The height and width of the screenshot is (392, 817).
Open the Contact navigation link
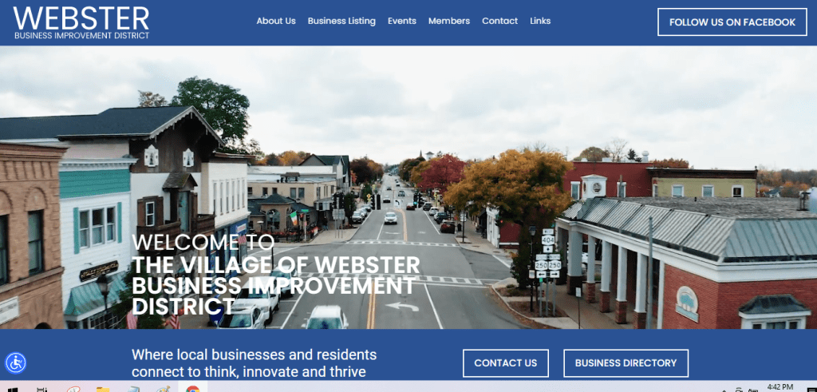tap(499, 21)
